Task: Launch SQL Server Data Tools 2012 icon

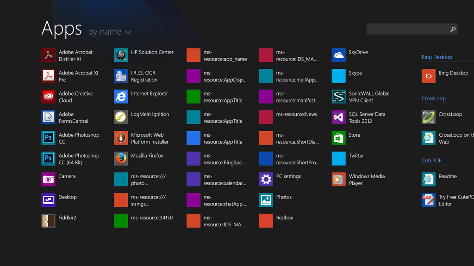Action: tap(338, 117)
